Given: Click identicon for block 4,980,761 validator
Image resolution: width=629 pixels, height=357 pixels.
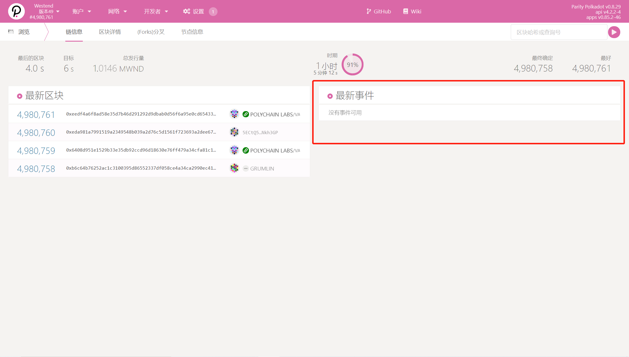Looking at the screenshot, I should (x=234, y=114).
